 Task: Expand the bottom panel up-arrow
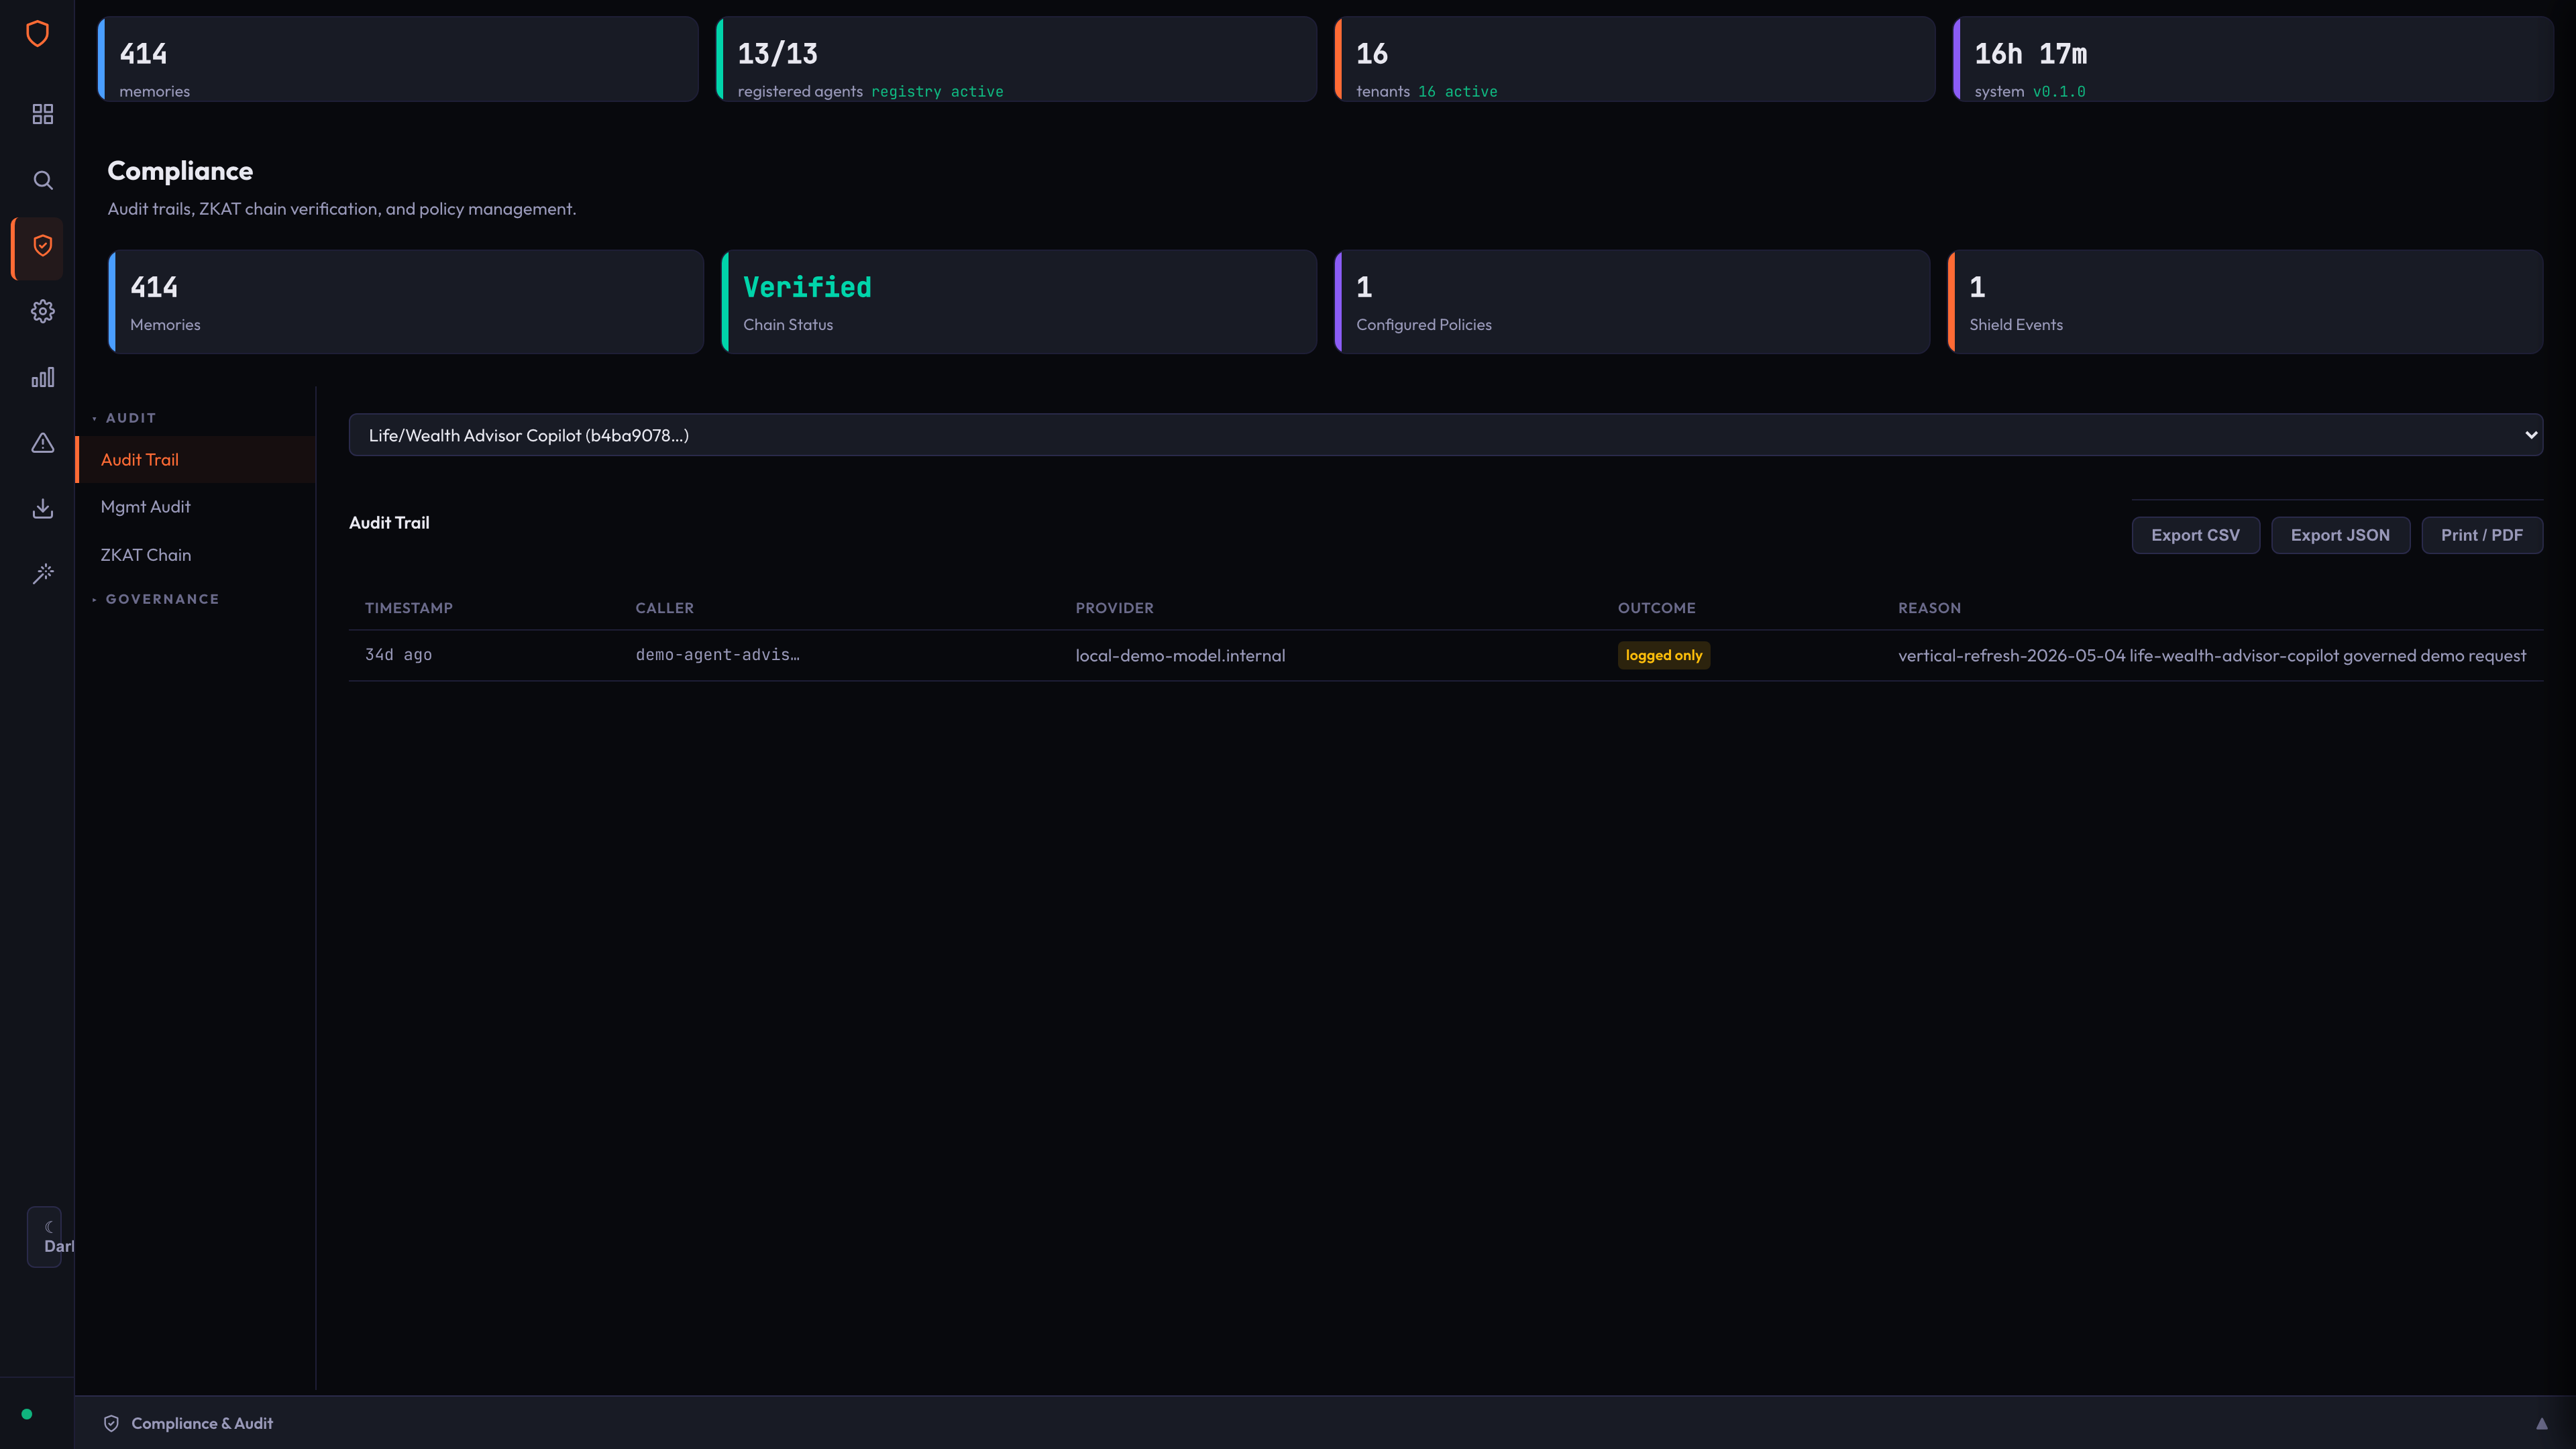[2541, 1423]
